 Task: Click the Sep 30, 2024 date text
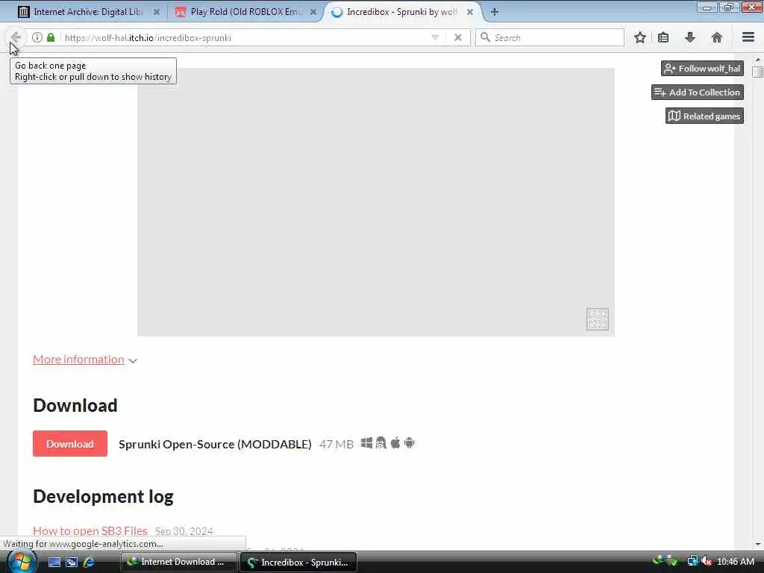tap(184, 531)
